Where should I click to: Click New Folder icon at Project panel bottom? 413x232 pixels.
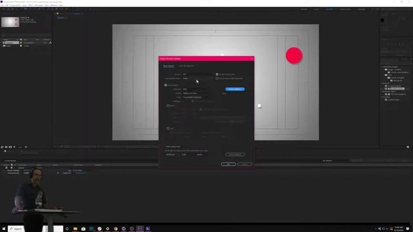tap(6, 147)
